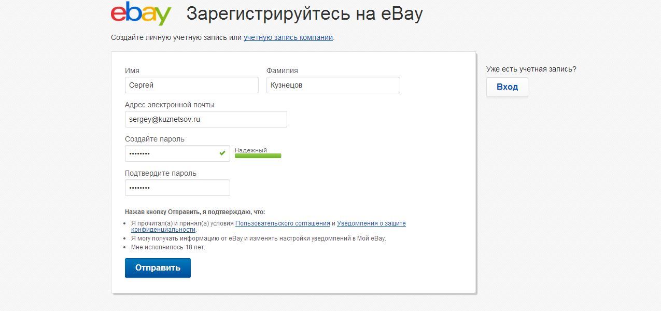661x311 pixels.
Task: Click the 'Надежный' strength label
Action: pyautogui.click(x=251, y=150)
